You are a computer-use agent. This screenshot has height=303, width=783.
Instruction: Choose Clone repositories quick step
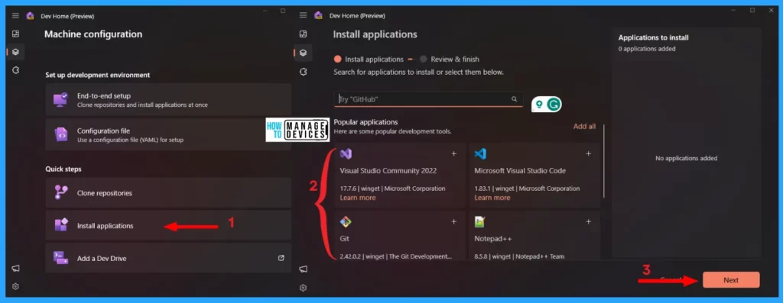click(168, 193)
